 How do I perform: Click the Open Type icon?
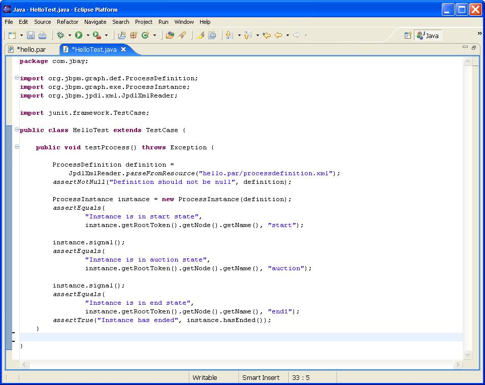tap(170, 35)
